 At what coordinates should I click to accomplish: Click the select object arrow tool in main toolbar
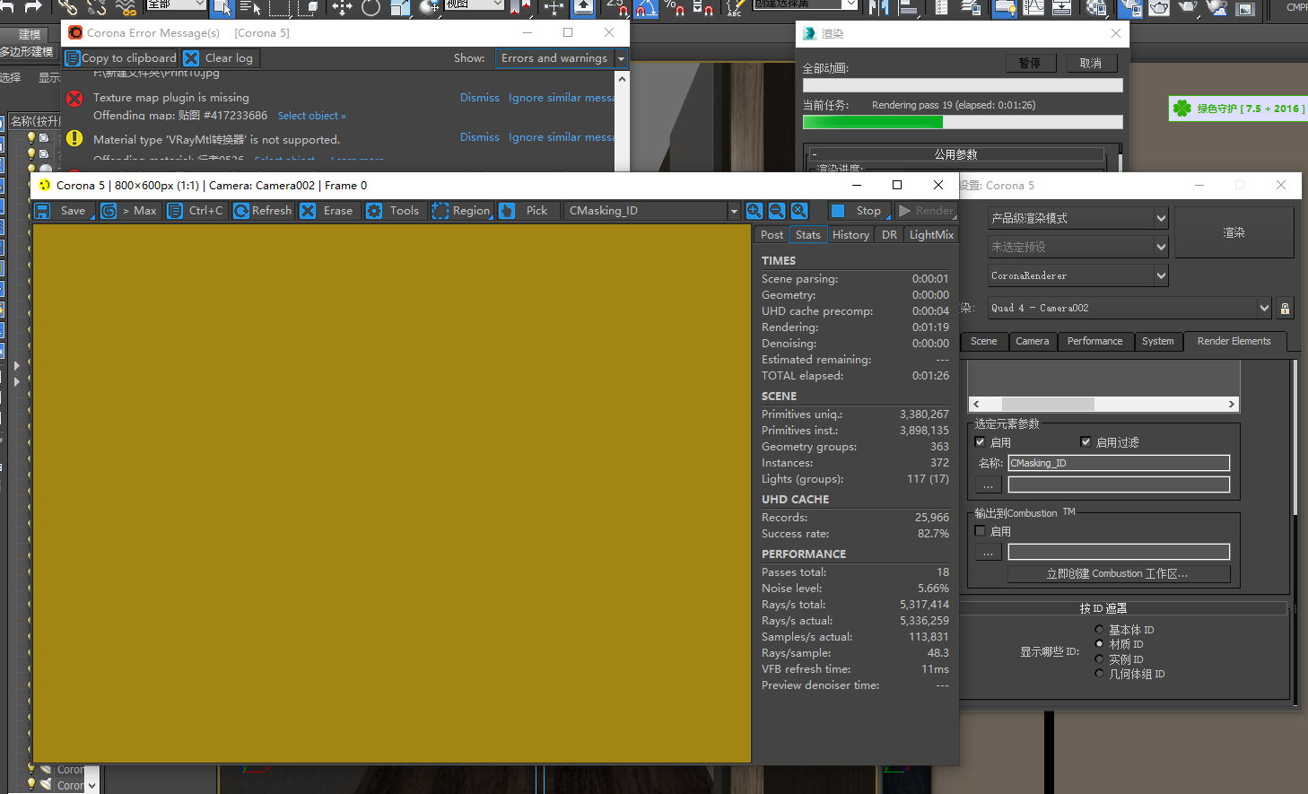coord(221,8)
